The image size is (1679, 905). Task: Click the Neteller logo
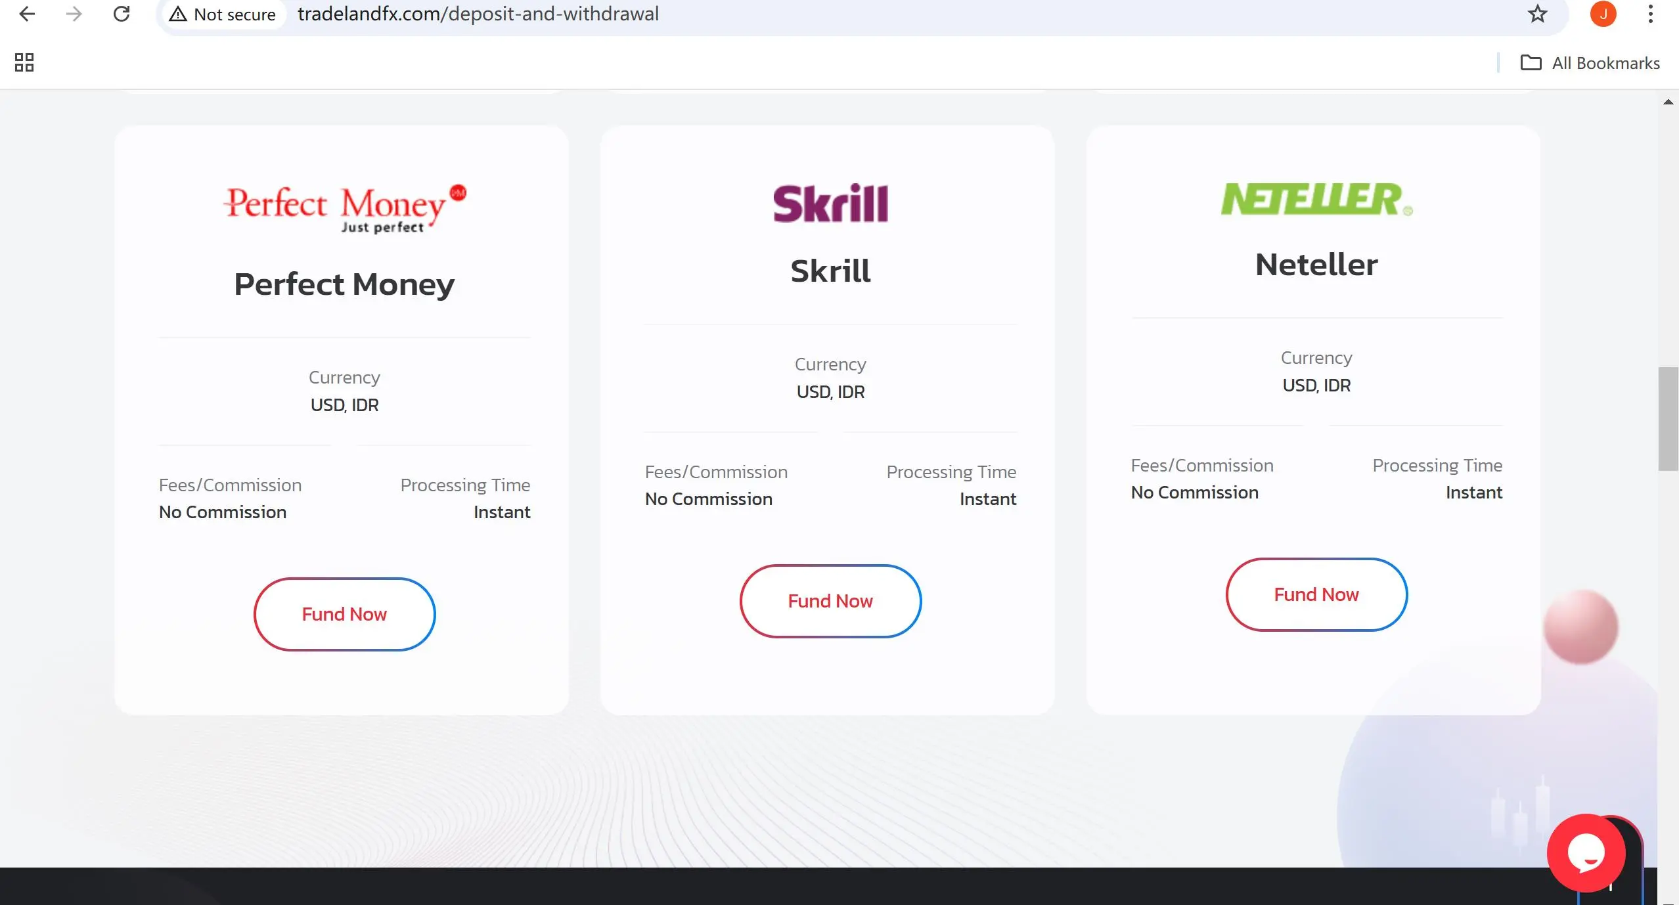click(x=1316, y=199)
